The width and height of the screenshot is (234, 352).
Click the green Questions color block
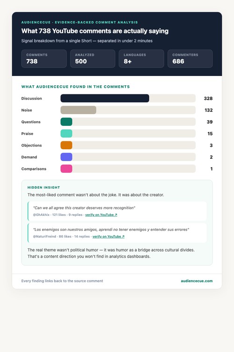click(x=66, y=122)
